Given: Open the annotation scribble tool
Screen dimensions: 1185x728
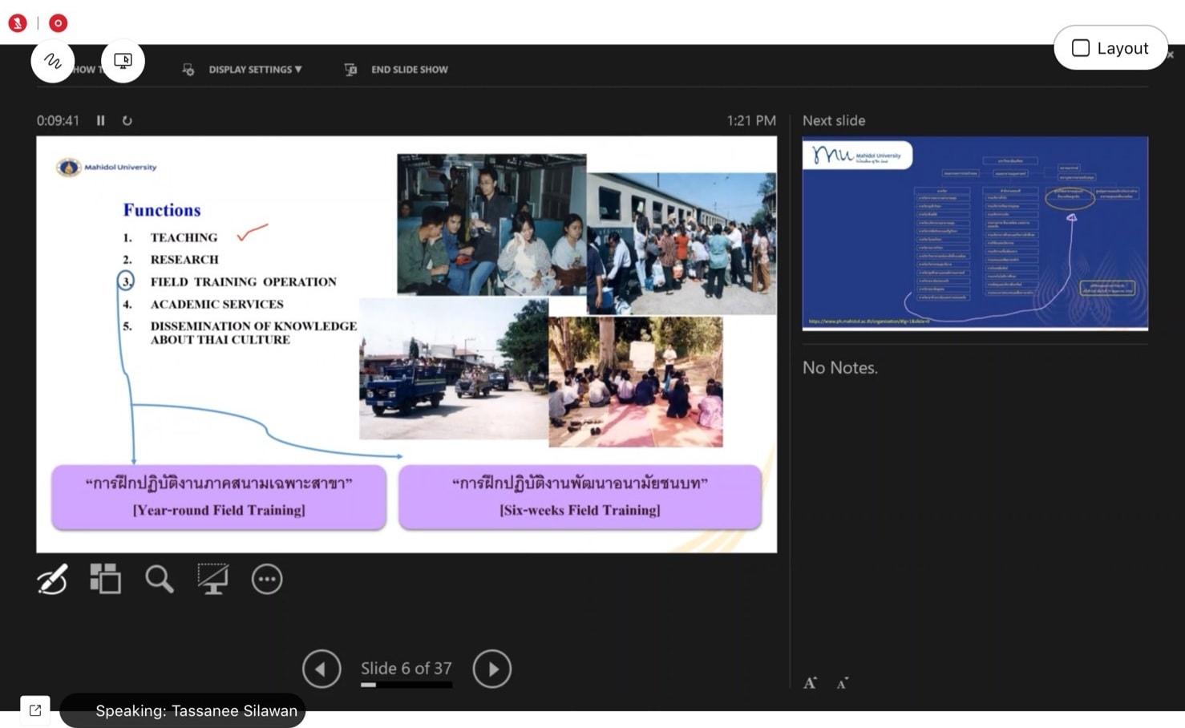Looking at the screenshot, I should point(53,61).
